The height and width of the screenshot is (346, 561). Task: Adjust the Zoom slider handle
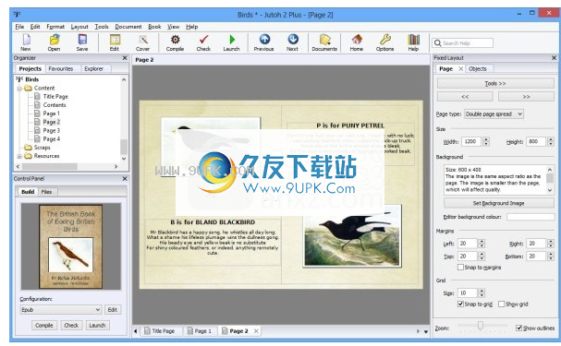[481, 326]
